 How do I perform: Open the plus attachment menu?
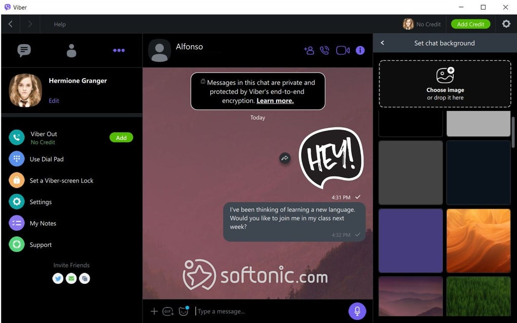coord(154,311)
